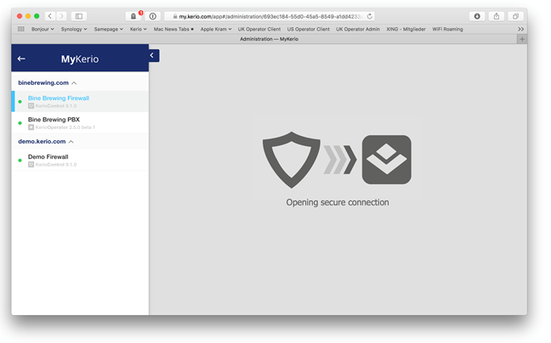Click the Kerio app icon in connection graphic
551x343 pixels.
[387, 160]
